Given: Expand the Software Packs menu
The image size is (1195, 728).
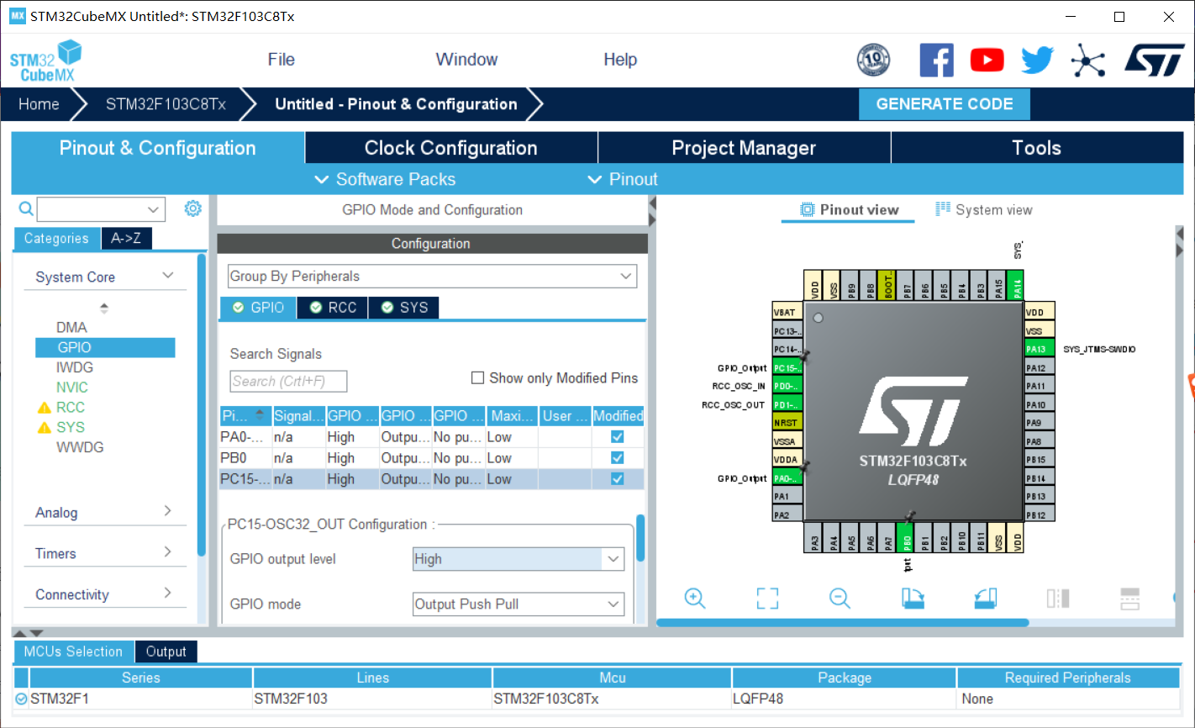Looking at the screenshot, I should pos(385,179).
